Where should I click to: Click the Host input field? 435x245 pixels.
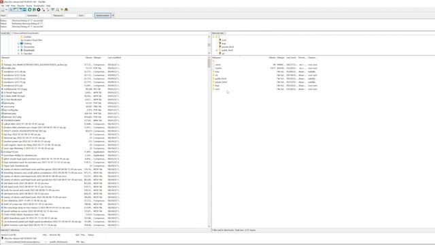point(16,16)
